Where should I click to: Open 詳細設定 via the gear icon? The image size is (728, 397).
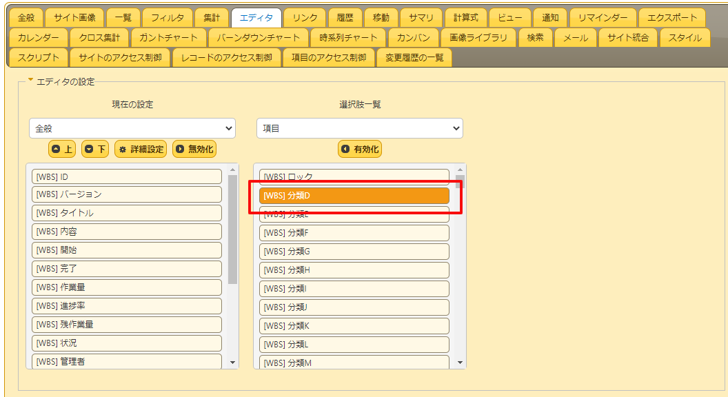pyautogui.click(x=140, y=149)
